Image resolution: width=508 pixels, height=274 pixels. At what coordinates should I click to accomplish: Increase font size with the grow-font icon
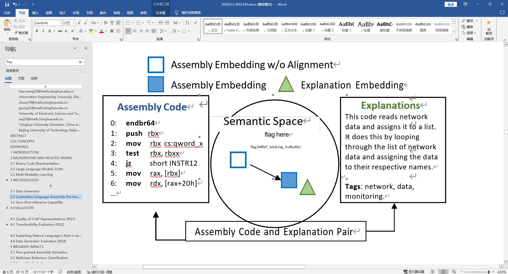79,23
